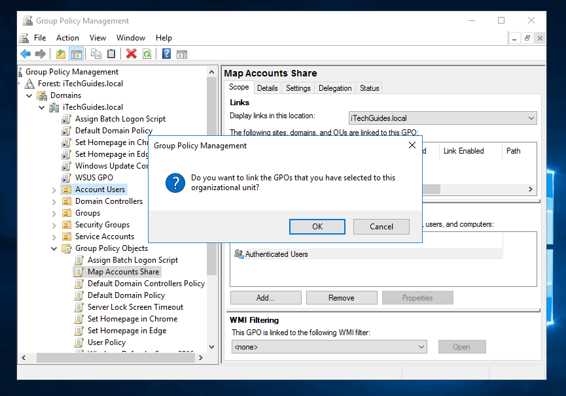
Task: Click the Back navigation arrow
Action: coord(25,54)
